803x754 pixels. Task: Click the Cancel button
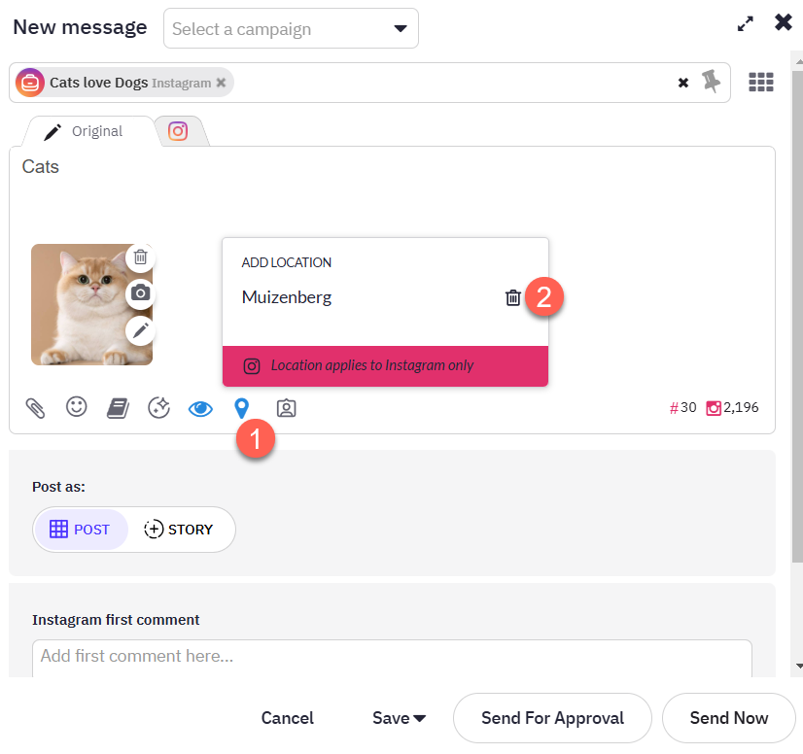(x=288, y=718)
